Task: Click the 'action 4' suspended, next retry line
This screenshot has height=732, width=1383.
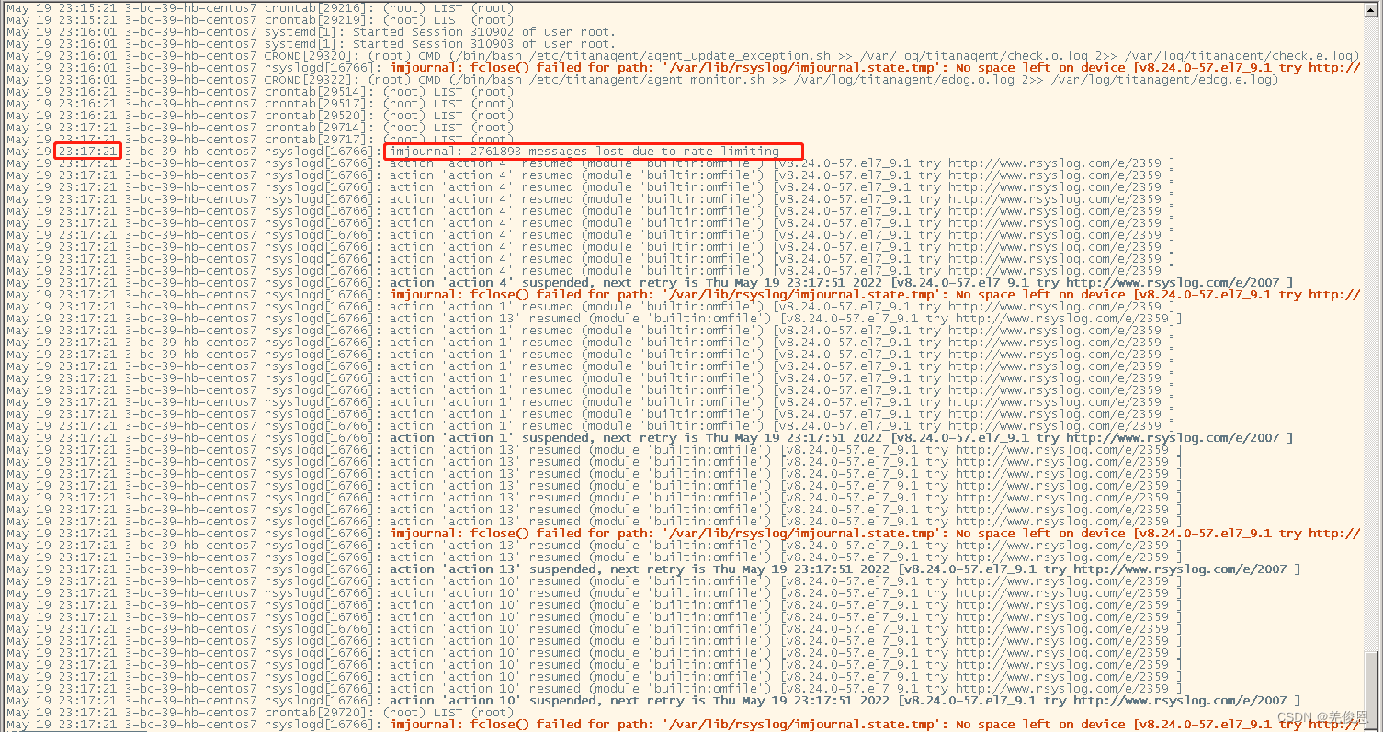Action: [x=650, y=282]
